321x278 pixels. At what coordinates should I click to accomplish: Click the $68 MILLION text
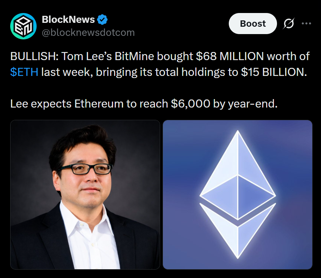pyautogui.click(x=230, y=56)
